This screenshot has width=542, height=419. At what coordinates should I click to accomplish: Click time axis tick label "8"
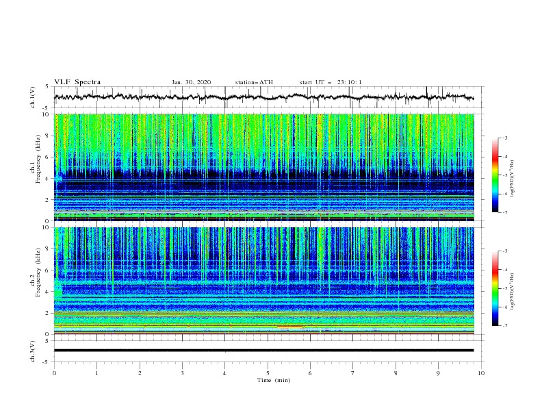tap(396, 373)
